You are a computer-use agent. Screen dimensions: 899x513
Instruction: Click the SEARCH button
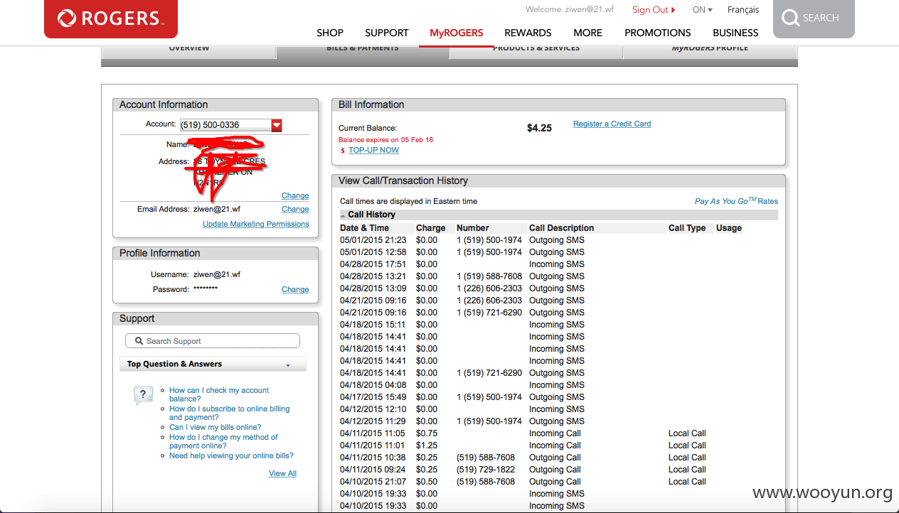[814, 18]
